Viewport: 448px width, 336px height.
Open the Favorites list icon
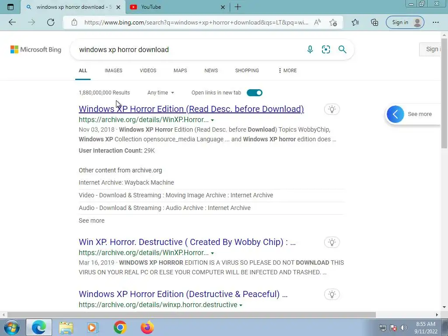[355, 22]
